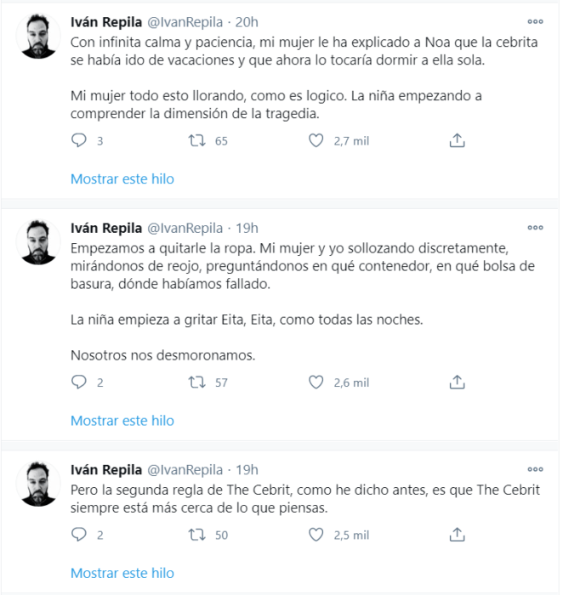Screen dimensions: 563x595
Task: Share the tweet ending 'Nosotros nos desmoronamos'
Action: click(457, 382)
